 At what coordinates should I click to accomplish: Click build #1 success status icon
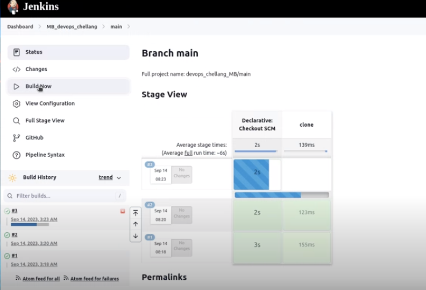tap(7, 256)
